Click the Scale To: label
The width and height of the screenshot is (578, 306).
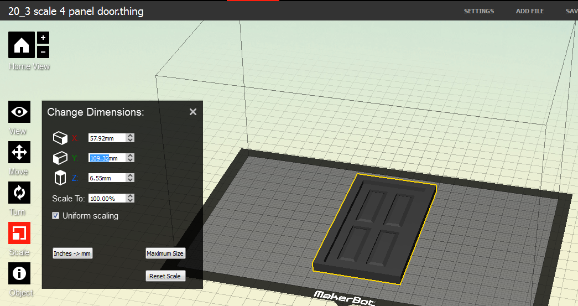68,198
